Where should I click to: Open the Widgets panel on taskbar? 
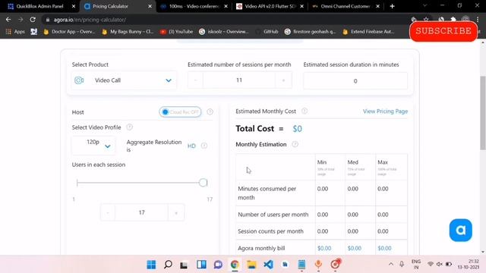[201, 265]
